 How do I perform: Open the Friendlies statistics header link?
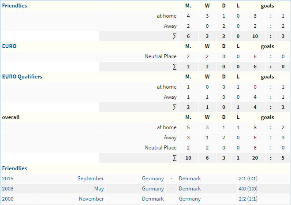pyautogui.click(x=15, y=6)
